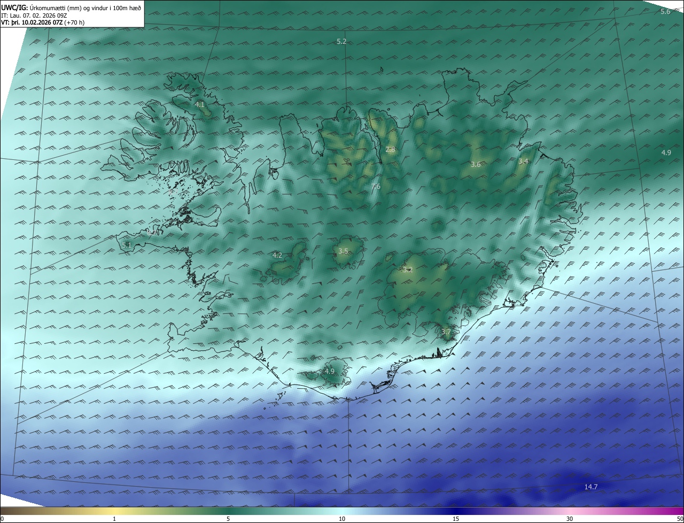Click the 'VT: þri. 10.02.2026 07Z (+70 h)' line
The width and height of the screenshot is (684, 523).
click(43, 22)
